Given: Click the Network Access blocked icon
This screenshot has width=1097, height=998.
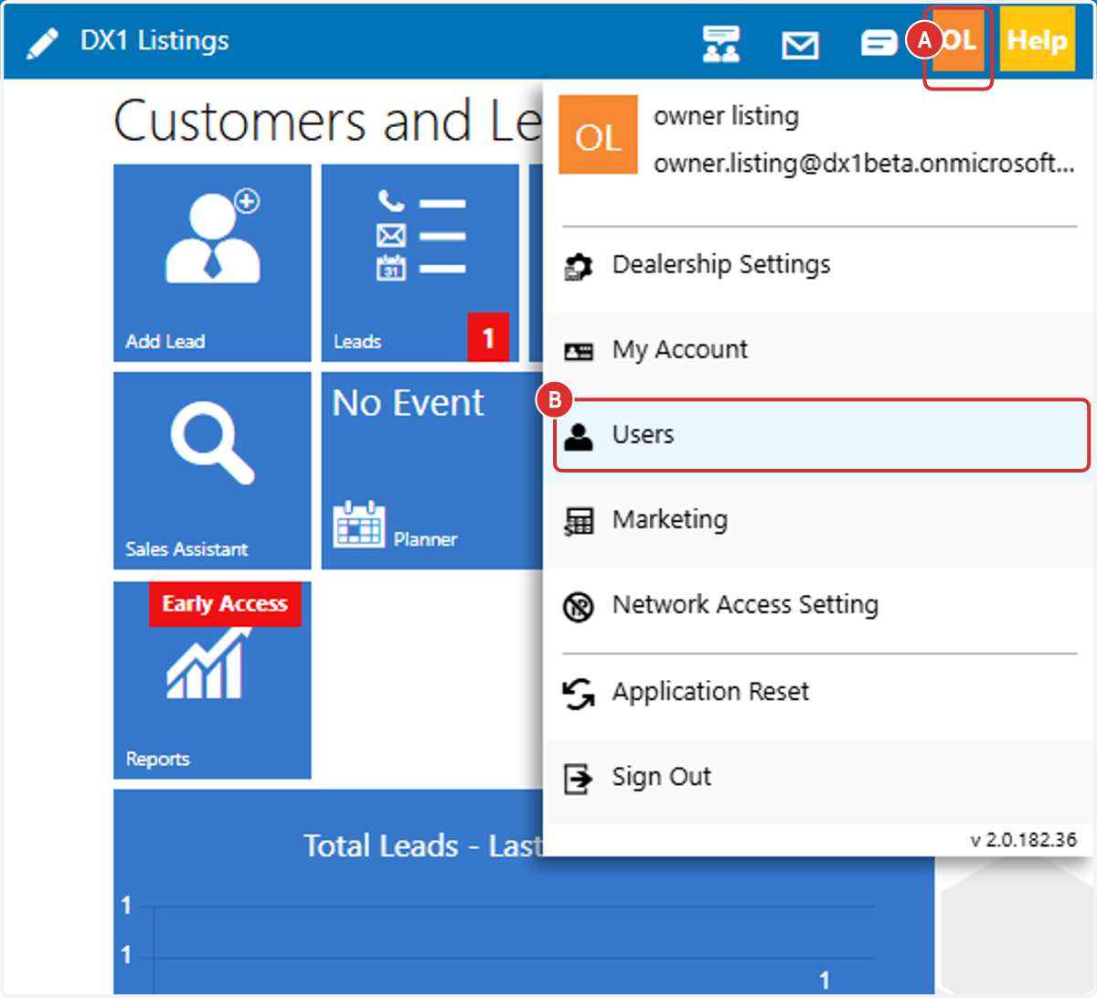Looking at the screenshot, I should pyautogui.click(x=578, y=607).
